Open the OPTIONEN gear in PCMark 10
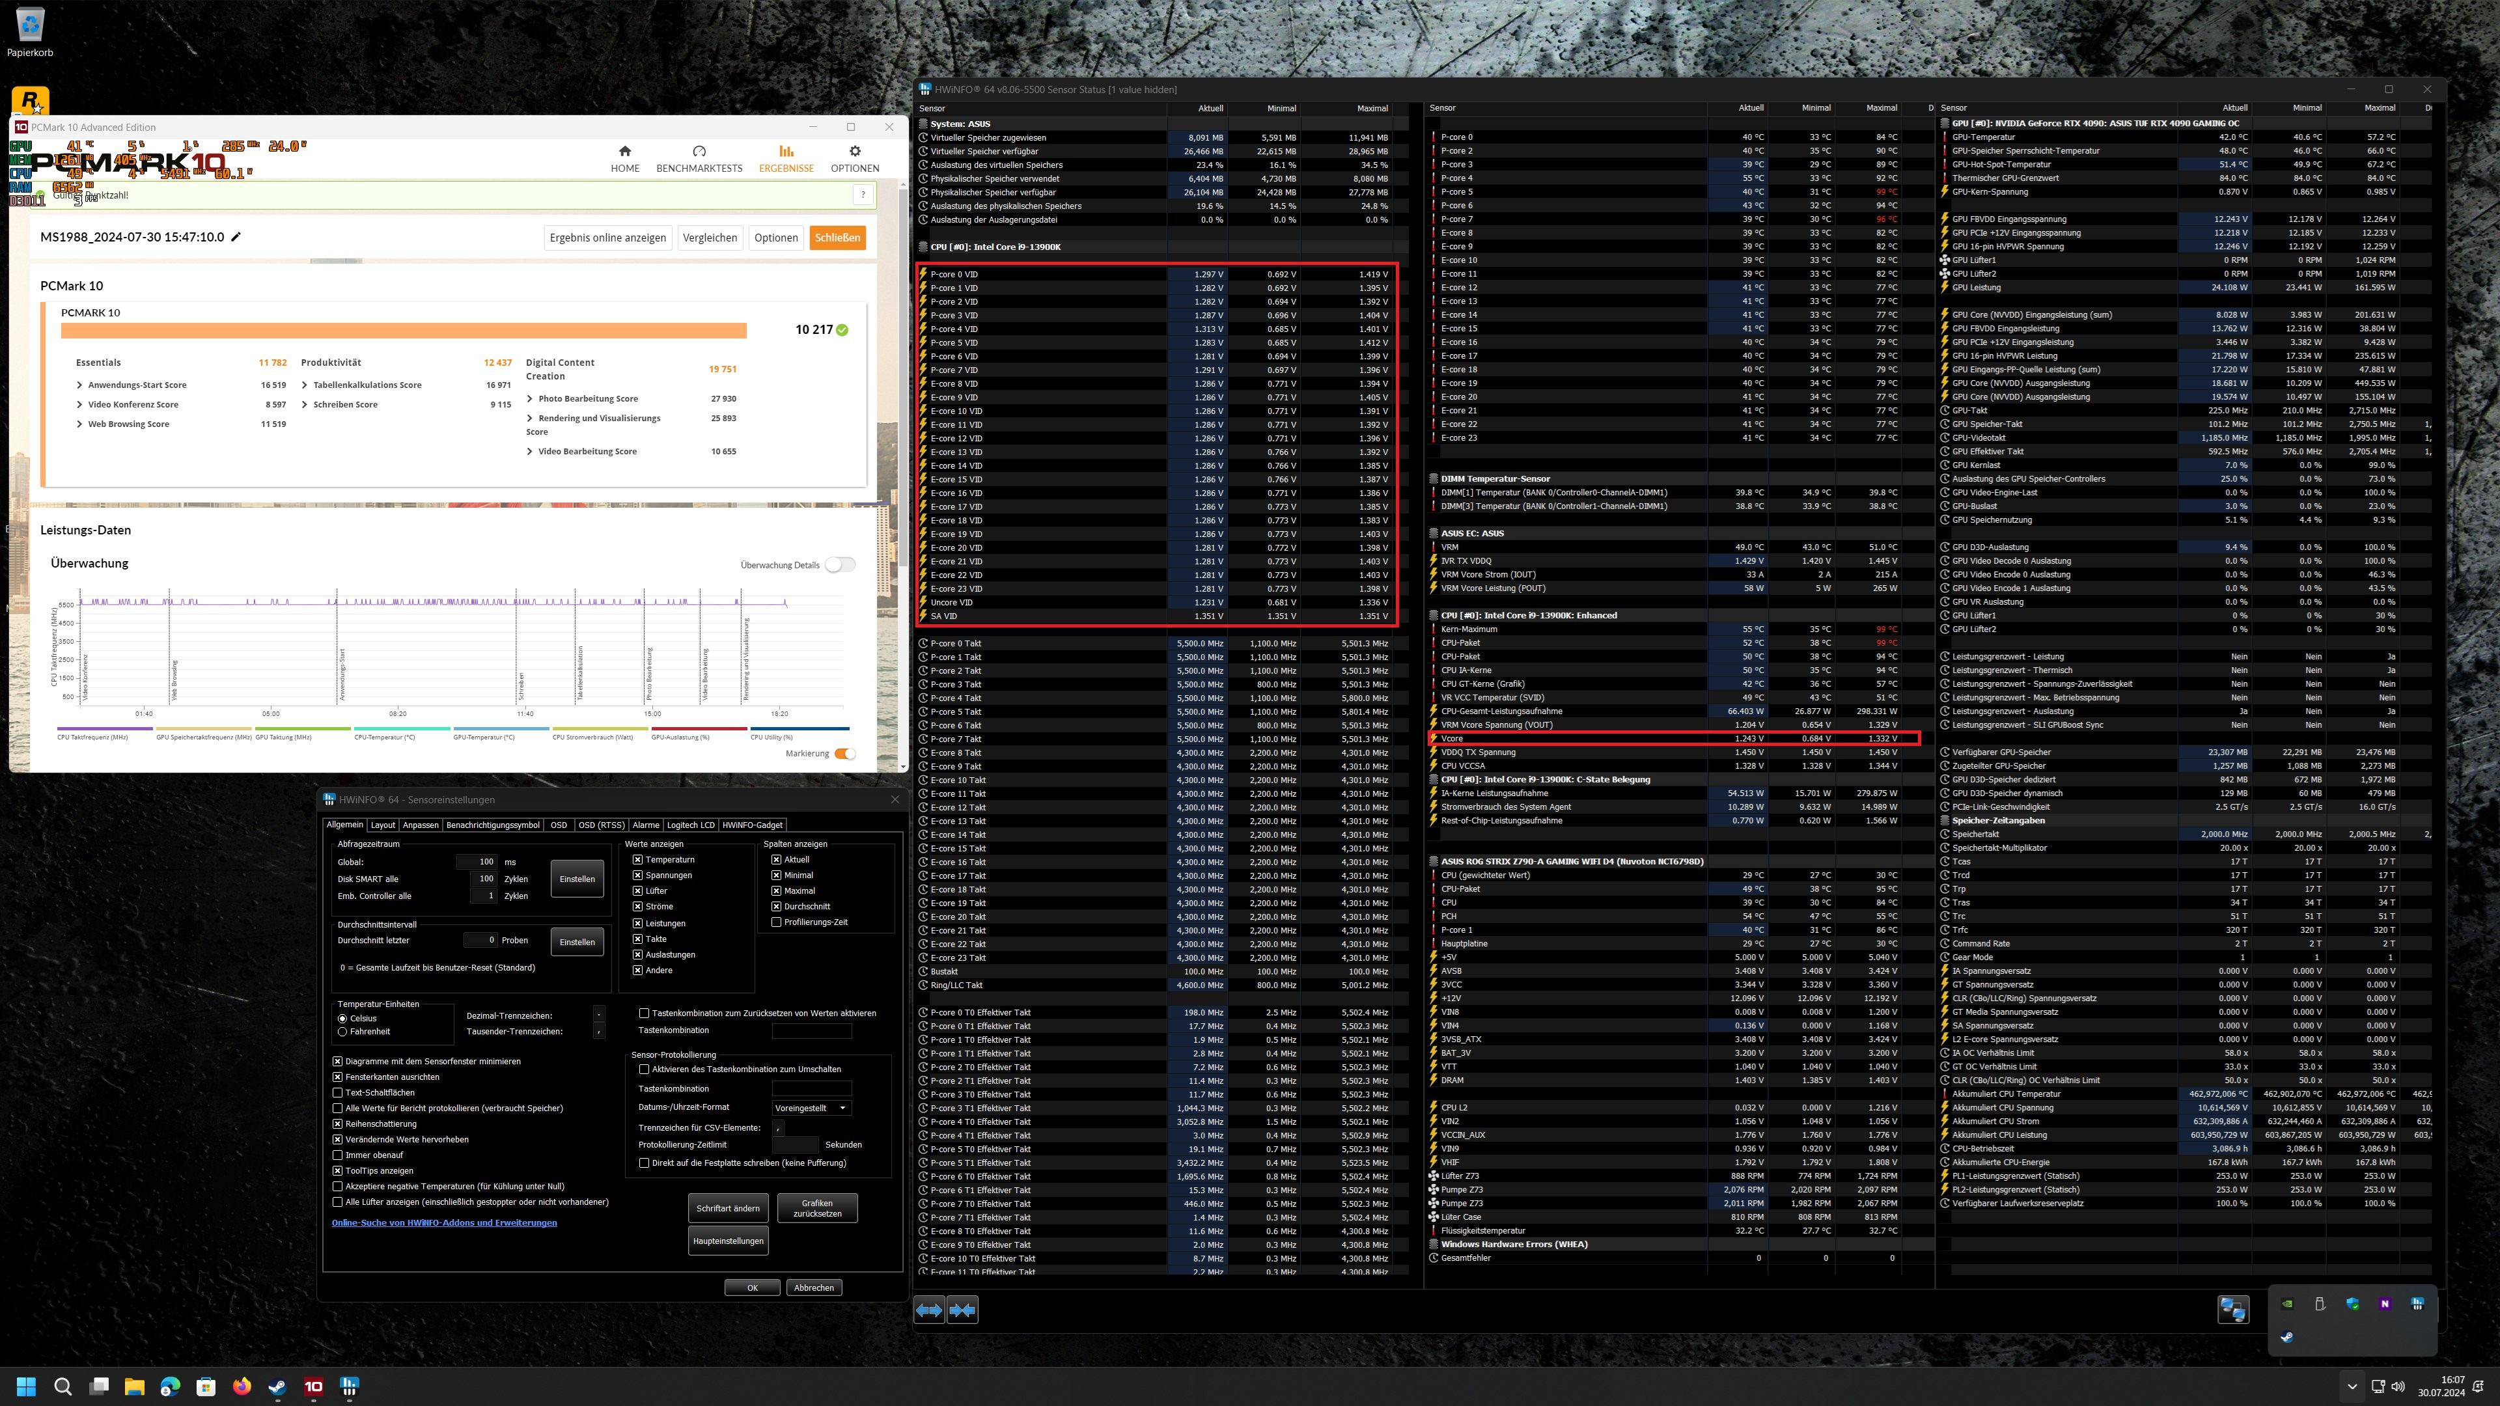 pos(854,158)
